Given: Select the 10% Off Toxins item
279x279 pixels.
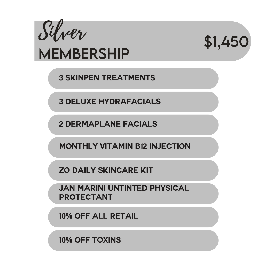Looking at the screenshot, I should (133, 241).
